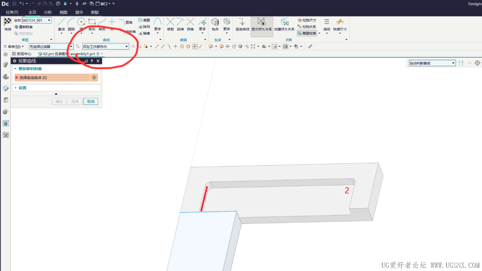Click the Fillet (圆角) tool
The height and width of the screenshot is (271, 482).
click(126, 22)
